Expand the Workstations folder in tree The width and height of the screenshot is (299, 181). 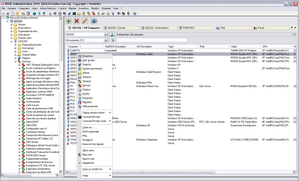coord(12,28)
